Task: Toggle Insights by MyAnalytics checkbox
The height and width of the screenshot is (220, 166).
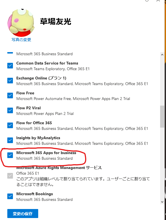Action: [x=10, y=140]
